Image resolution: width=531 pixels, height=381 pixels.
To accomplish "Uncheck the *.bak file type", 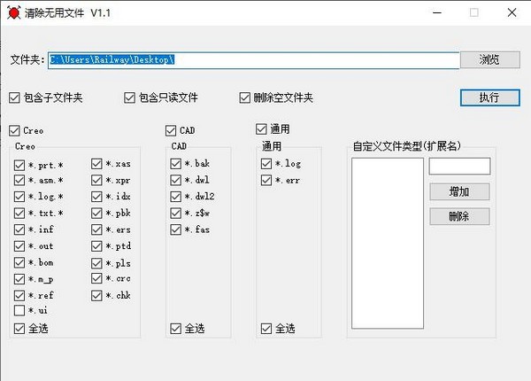I will (176, 164).
